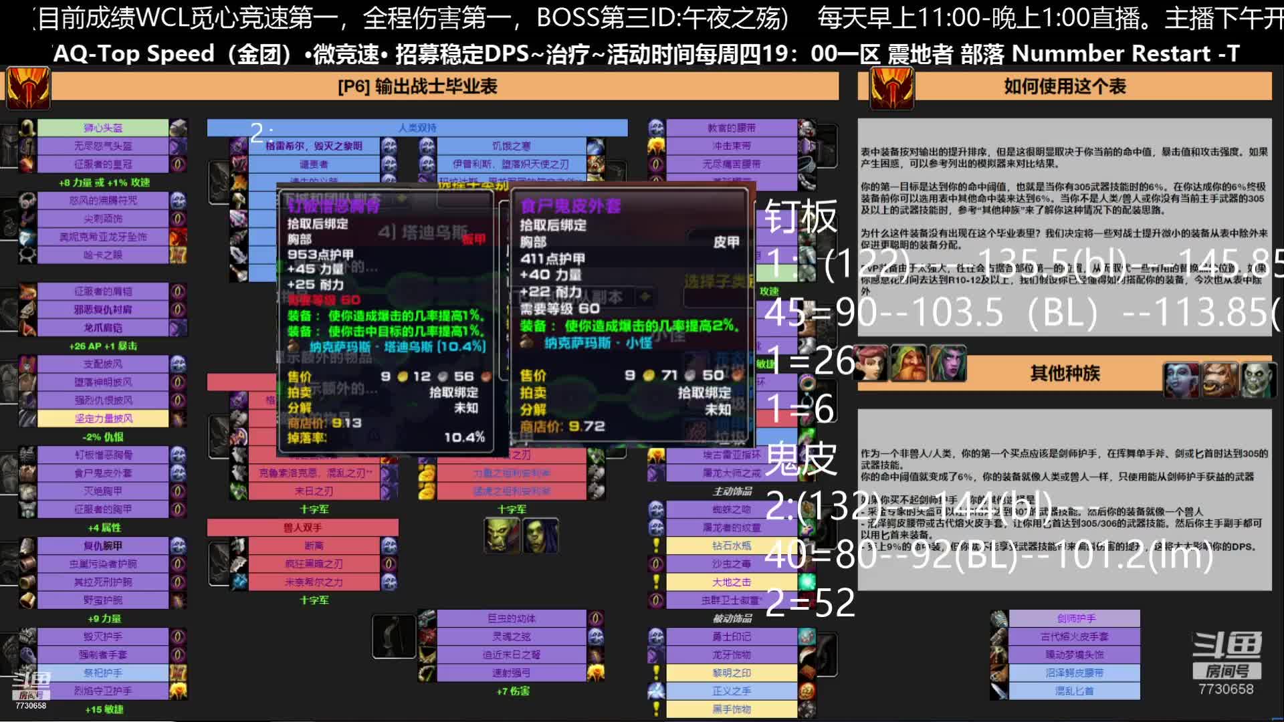Open the 纳克萨玛斯 - 小怪 source link
1284x722 pixels.
[598, 343]
